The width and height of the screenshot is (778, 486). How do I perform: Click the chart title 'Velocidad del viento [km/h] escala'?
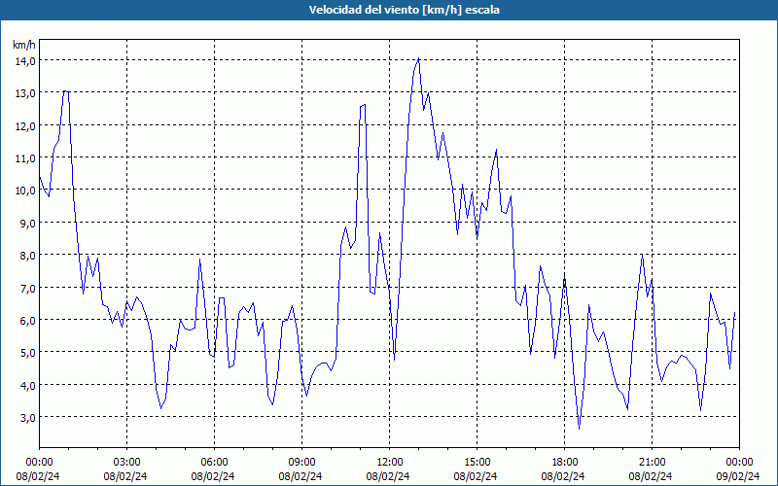pyautogui.click(x=404, y=10)
